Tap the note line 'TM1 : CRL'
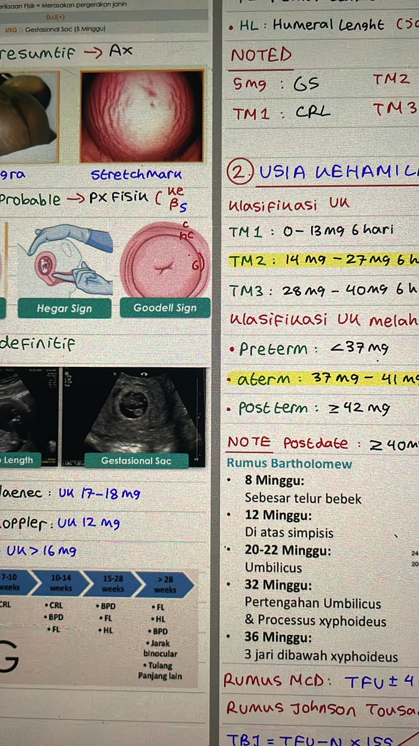The width and height of the screenshot is (419, 746). (281, 113)
